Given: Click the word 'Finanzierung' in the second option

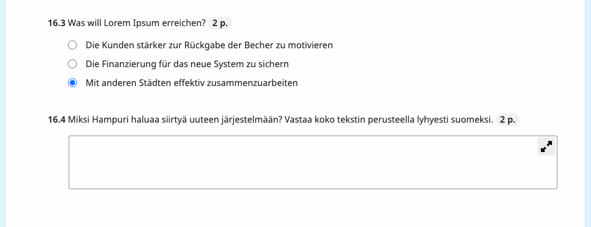Looking at the screenshot, I should pyautogui.click(x=128, y=64).
